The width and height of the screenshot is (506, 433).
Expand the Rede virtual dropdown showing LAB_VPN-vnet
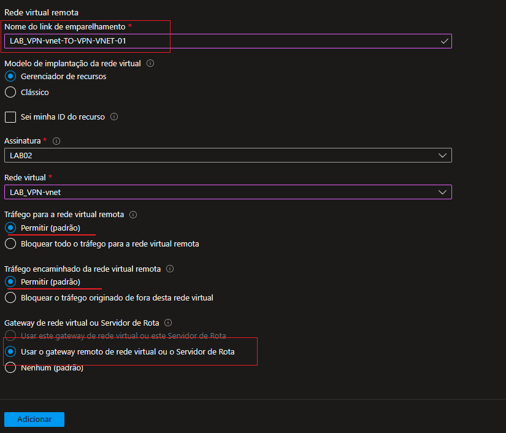(228, 192)
